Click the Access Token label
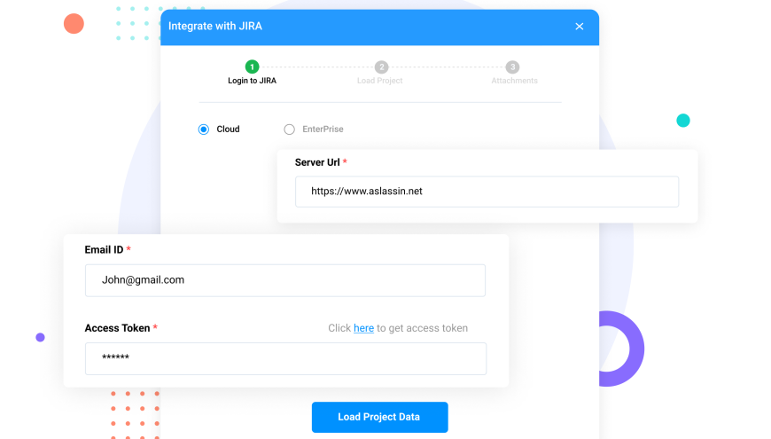Viewport: 771px width, 439px height. 117,328
